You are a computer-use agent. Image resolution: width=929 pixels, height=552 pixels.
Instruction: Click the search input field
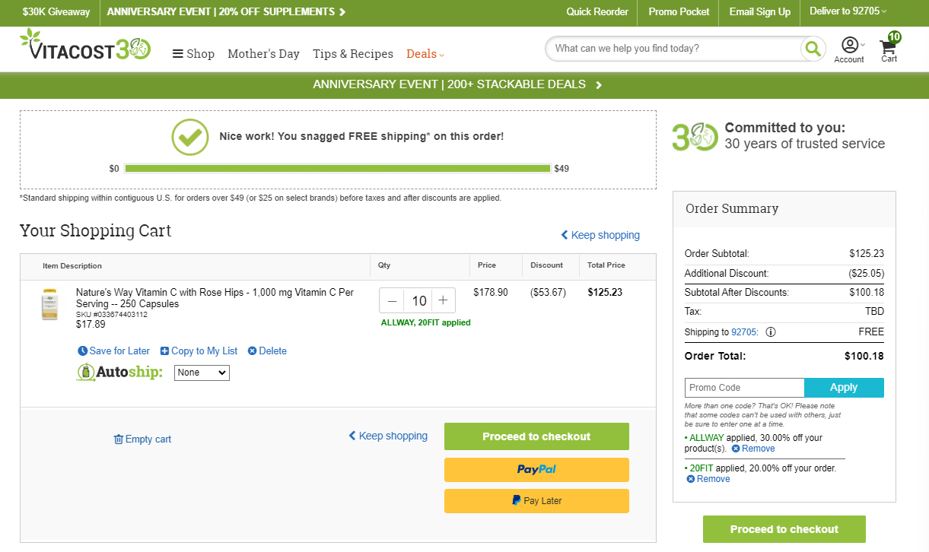[673, 49]
